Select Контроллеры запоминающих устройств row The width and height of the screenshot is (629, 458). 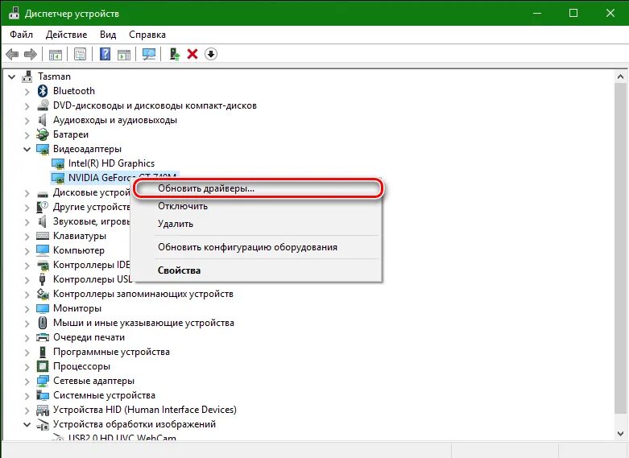point(143,294)
